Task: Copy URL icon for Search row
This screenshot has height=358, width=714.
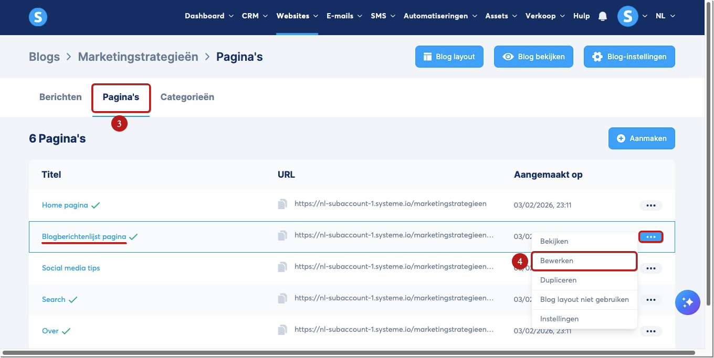Action: [282, 299]
